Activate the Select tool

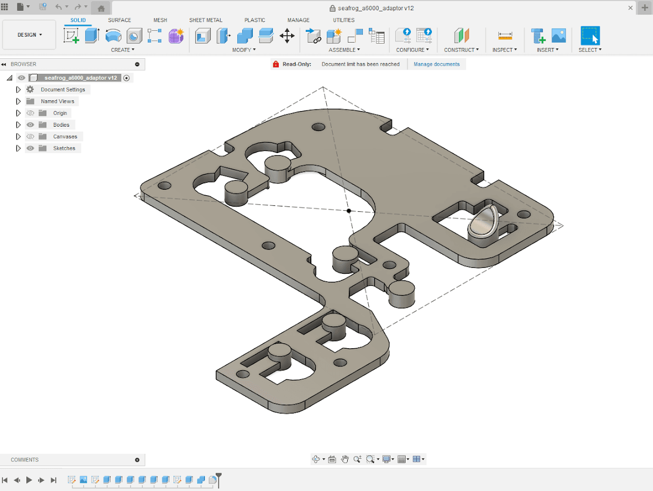[x=590, y=36]
